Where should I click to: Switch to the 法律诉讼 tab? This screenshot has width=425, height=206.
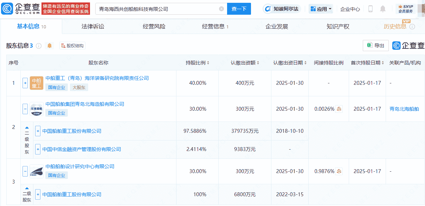pos(93,27)
